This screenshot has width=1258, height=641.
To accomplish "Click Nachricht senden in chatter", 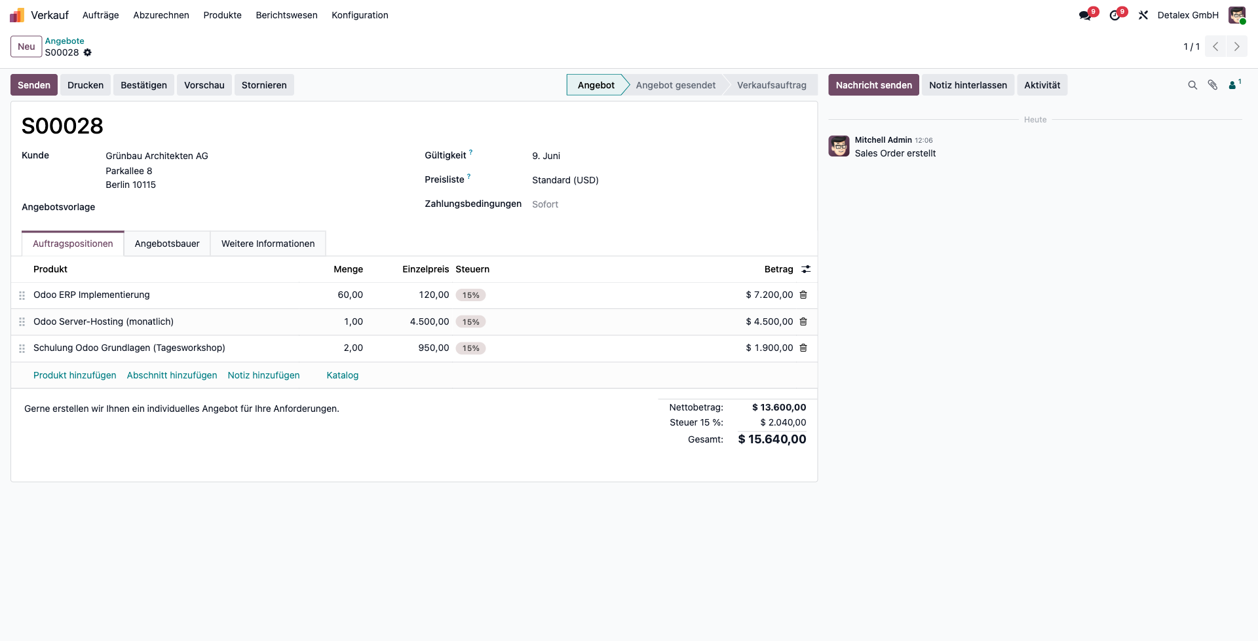I will pyautogui.click(x=873, y=85).
